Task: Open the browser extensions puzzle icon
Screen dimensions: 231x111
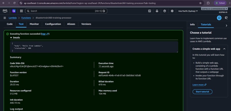Action: [208, 3]
